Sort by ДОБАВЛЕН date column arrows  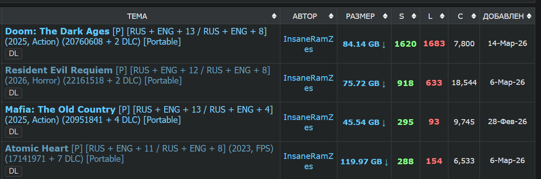tap(529, 16)
